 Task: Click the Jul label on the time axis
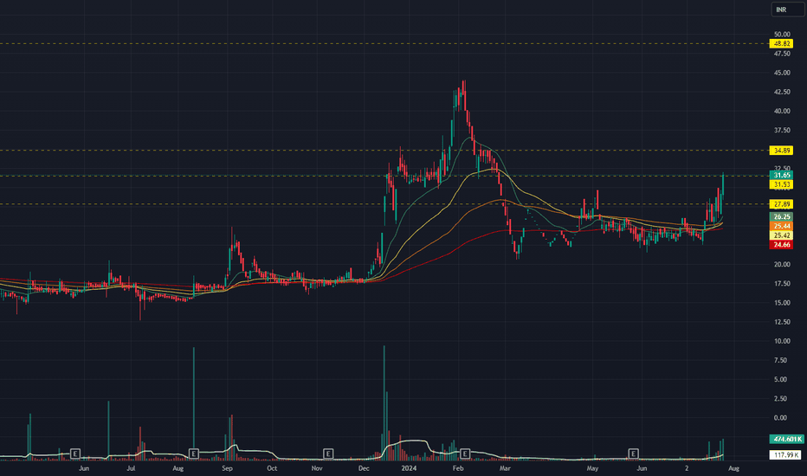tap(131, 469)
